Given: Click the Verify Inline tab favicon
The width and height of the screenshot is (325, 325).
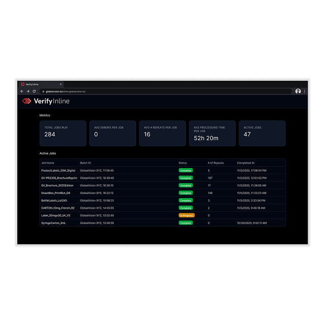Looking at the screenshot, I should (x=23, y=84).
